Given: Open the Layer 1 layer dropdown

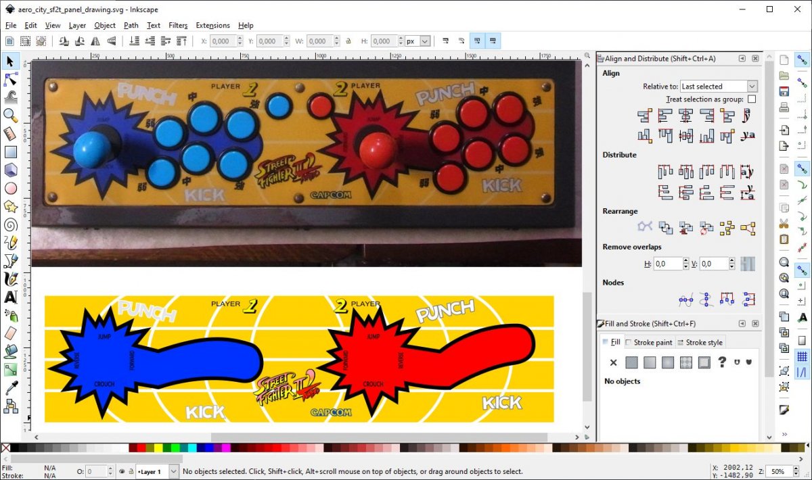Looking at the screenshot, I should click(158, 471).
